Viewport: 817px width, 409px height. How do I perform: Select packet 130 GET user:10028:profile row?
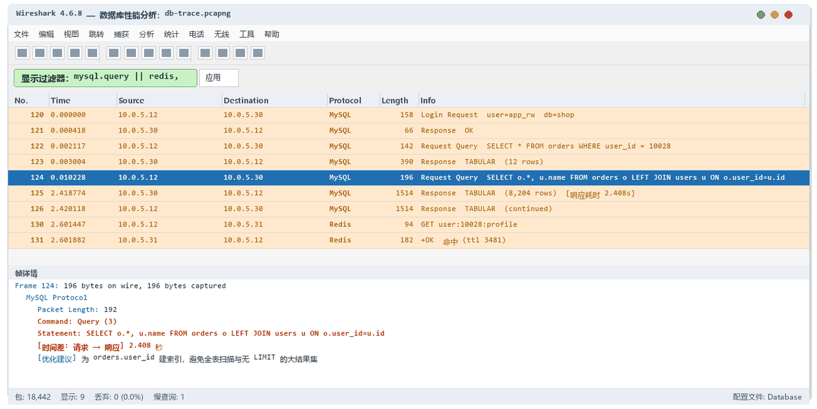pos(408,225)
